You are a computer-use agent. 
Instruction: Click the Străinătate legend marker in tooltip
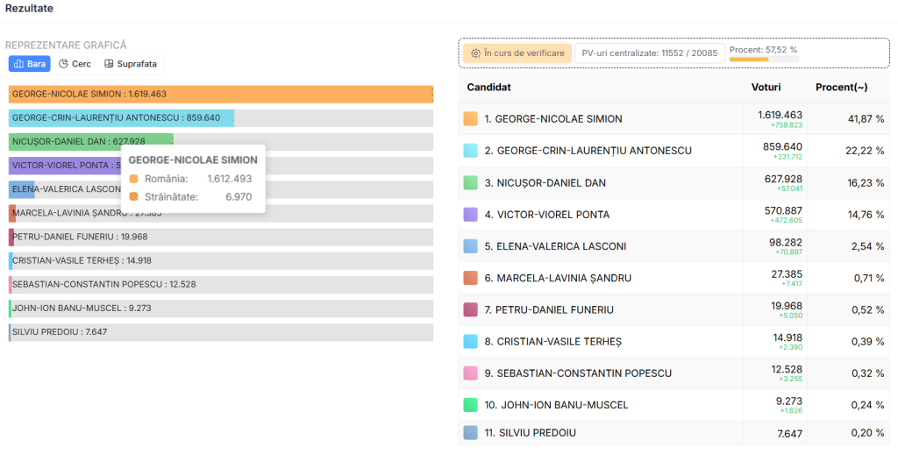tap(134, 197)
